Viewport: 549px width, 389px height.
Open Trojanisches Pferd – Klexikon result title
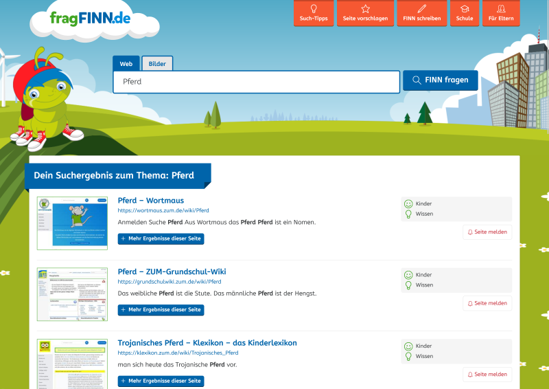pos(207,343)
